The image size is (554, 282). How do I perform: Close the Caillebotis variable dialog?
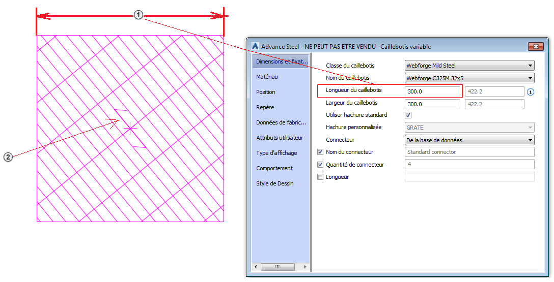[536, 46]
